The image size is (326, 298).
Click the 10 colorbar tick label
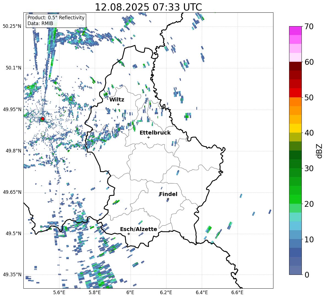pyautogui.click(x=309, y=239)
